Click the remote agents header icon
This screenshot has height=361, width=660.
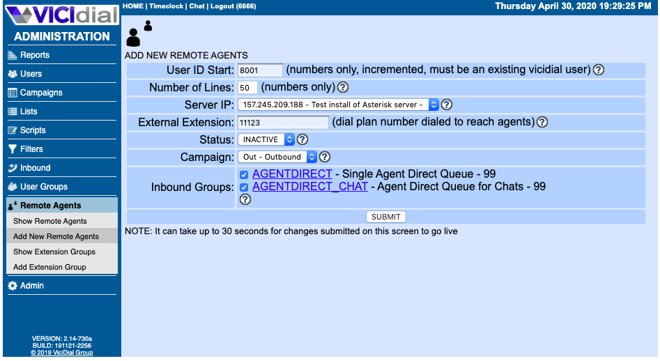[x=139, y=33]
